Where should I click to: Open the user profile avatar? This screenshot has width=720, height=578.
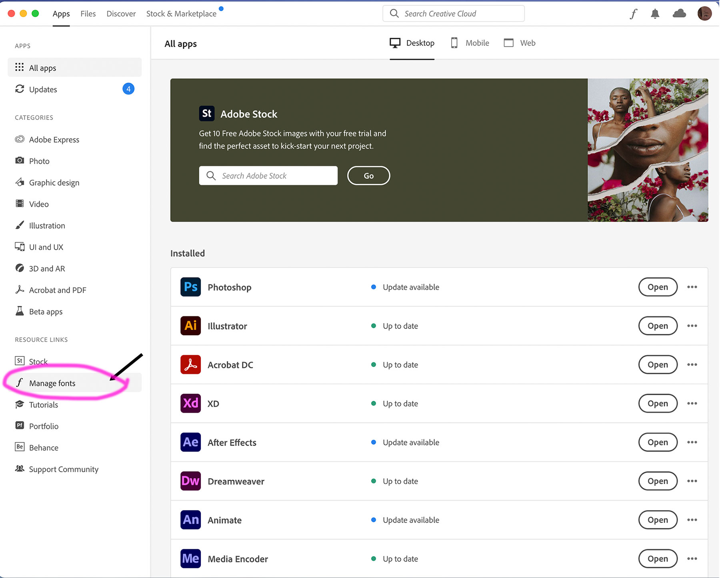704,14
